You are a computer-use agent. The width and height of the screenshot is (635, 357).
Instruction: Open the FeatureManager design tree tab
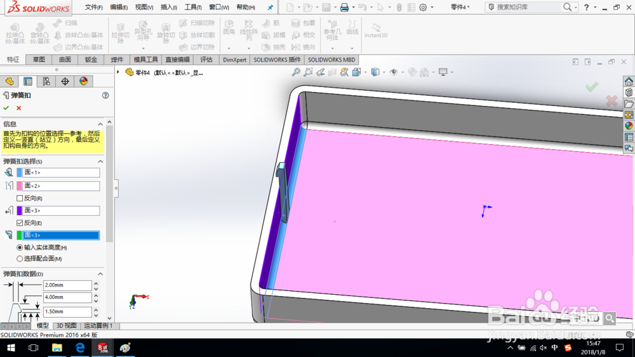10,81
